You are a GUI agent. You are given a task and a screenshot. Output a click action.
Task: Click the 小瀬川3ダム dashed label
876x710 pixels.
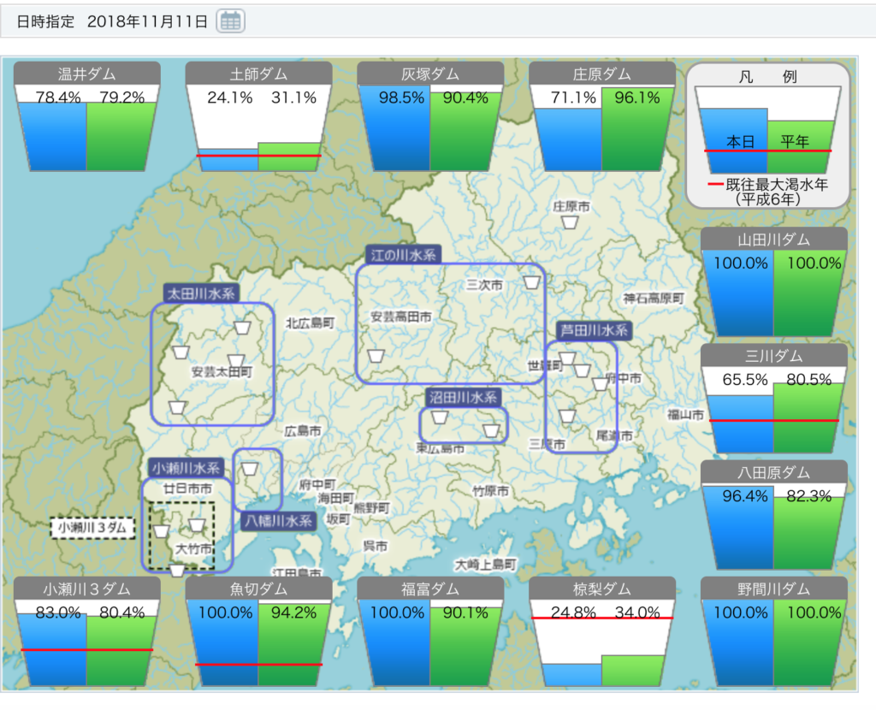point(92,528)
